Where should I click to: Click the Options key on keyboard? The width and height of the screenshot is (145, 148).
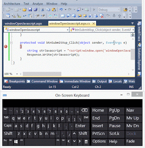[x=99, y=141]
